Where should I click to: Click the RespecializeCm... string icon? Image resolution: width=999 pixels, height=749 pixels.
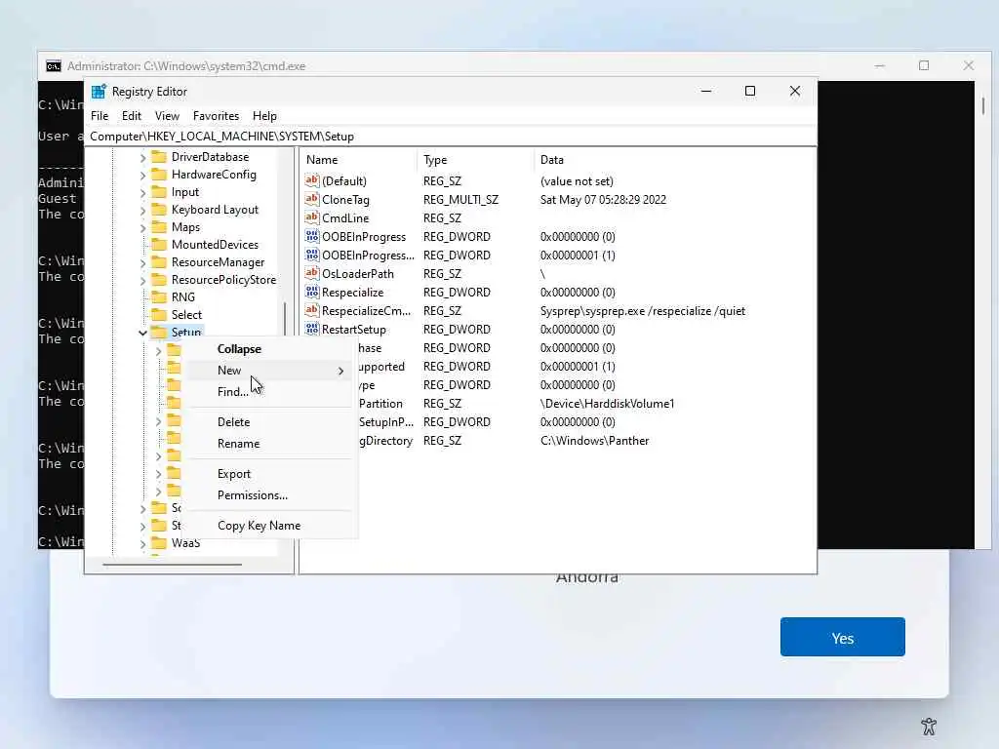coord(311,311)
